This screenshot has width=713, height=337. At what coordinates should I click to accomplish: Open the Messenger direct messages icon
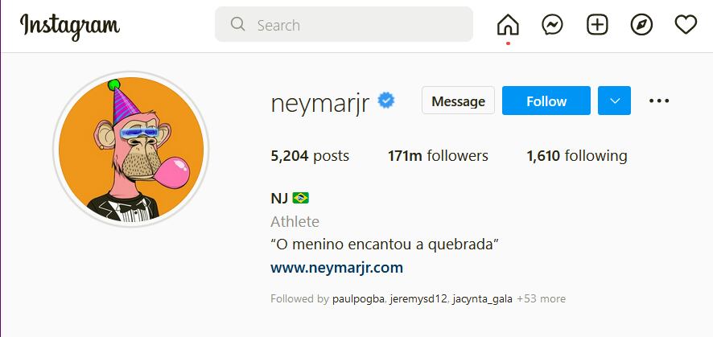pyautogui.click(x=553, y=24)
